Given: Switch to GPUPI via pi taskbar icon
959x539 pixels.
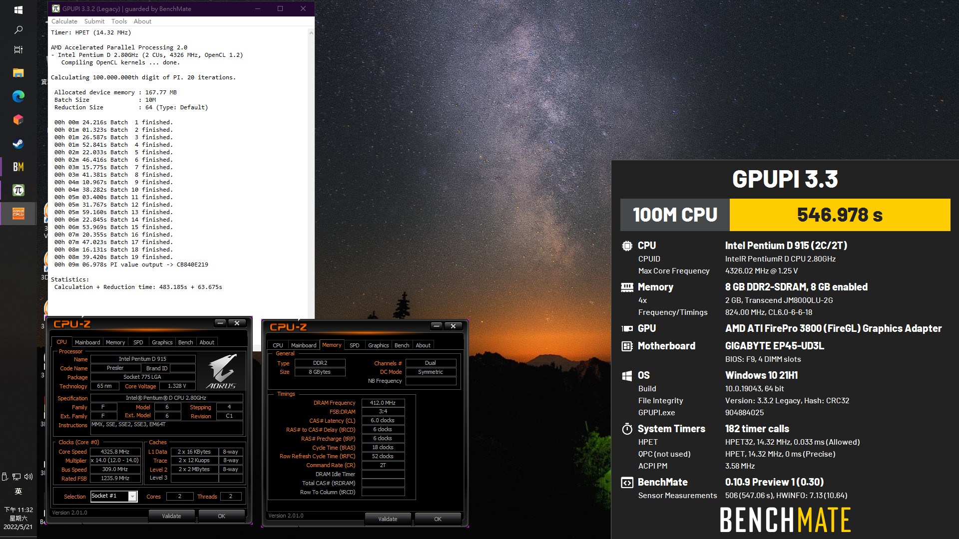Looking at the screenshot, I should (18, 190).
